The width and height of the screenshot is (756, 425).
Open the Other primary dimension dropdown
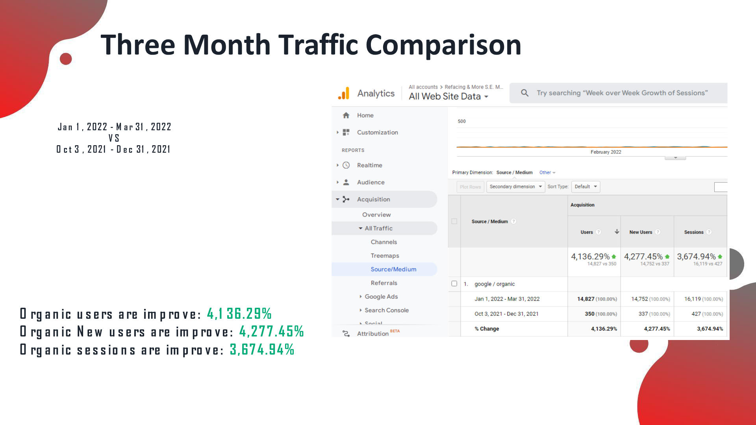pyautogui.click(x=547, y=173)
